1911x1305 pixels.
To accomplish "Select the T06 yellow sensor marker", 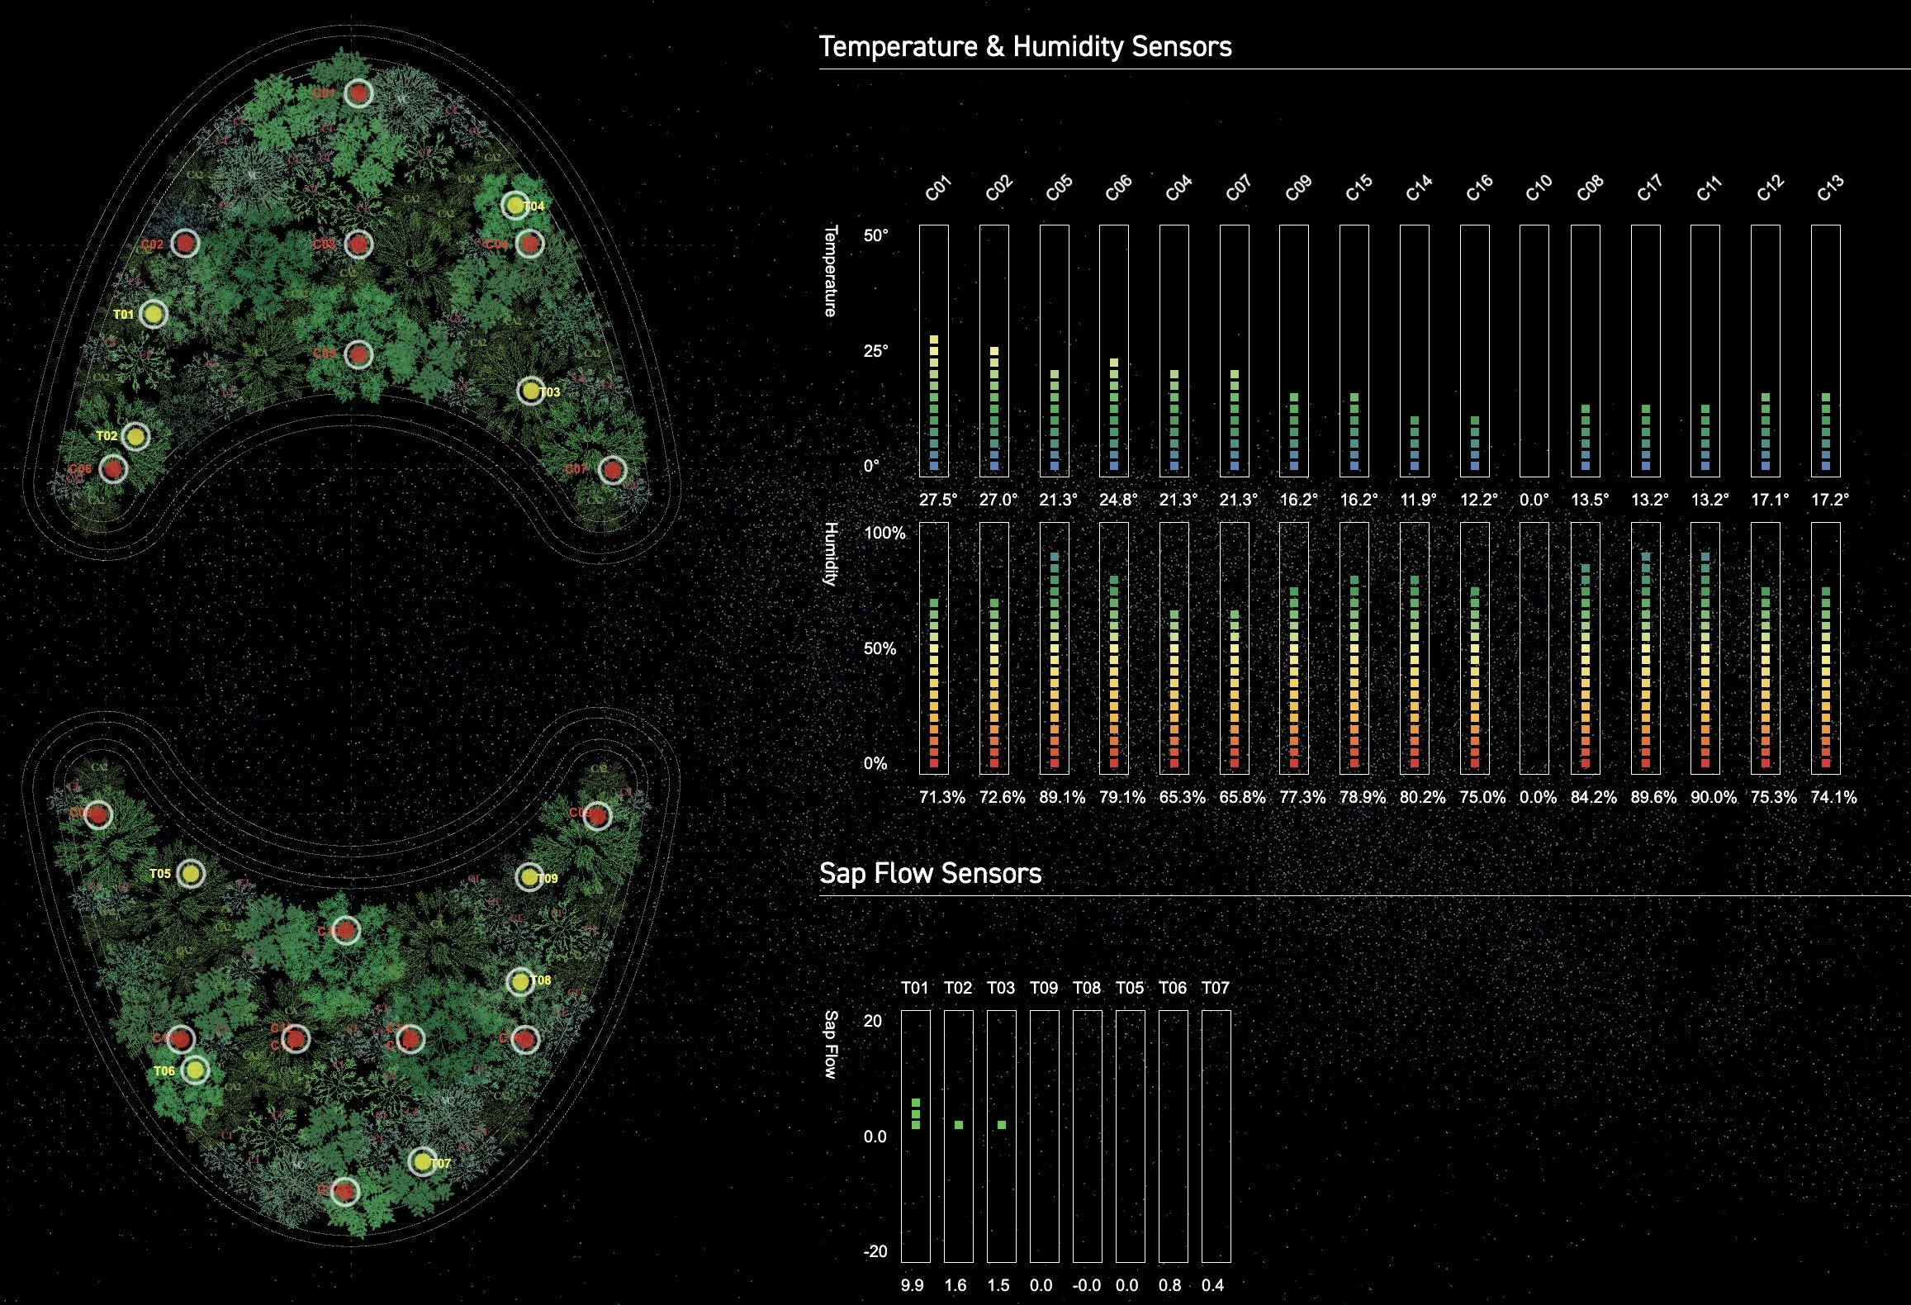I will 195,1070.
